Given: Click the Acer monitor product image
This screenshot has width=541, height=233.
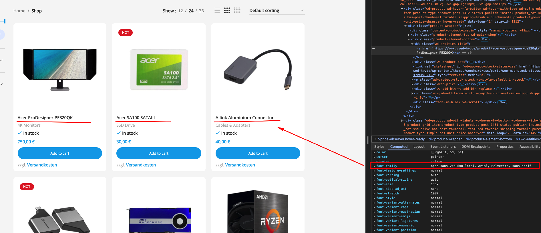Looking at the screenshot, I should point(60,69).
